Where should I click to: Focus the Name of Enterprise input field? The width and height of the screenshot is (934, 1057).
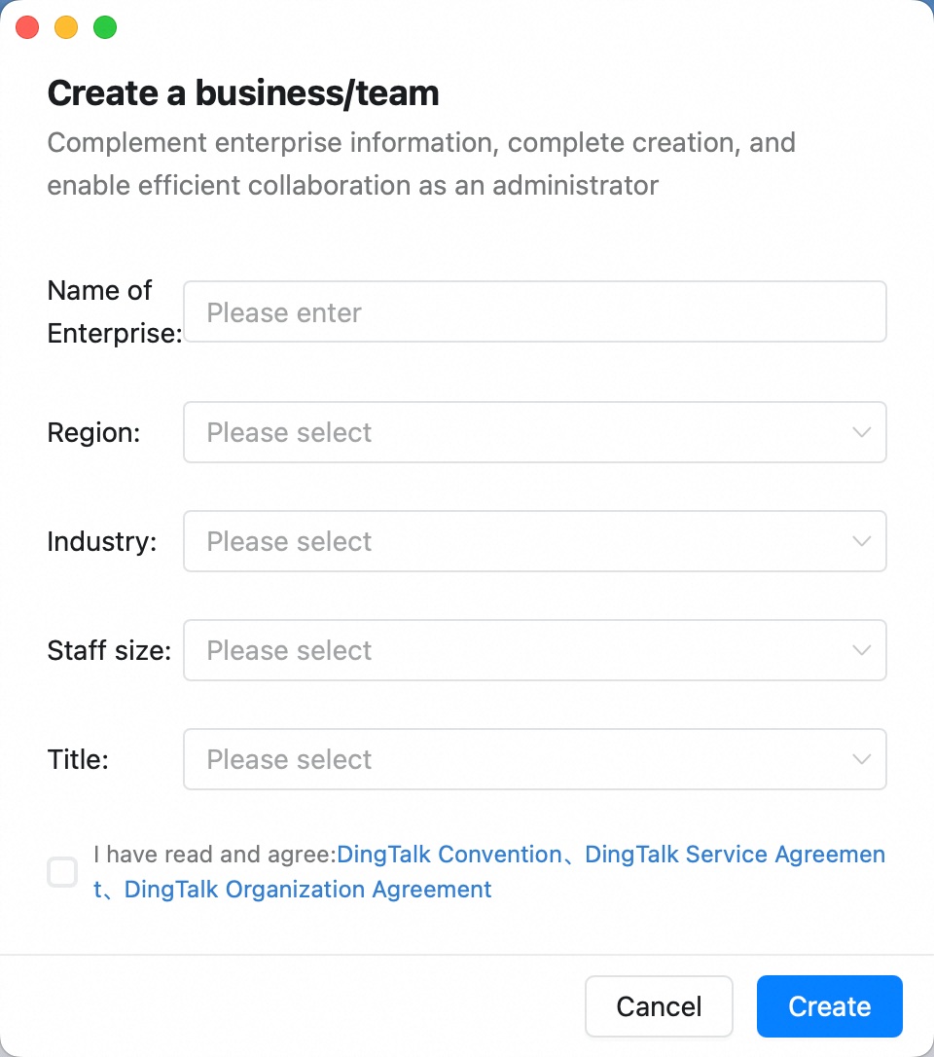pyautogui.click(x=535, y=311)
